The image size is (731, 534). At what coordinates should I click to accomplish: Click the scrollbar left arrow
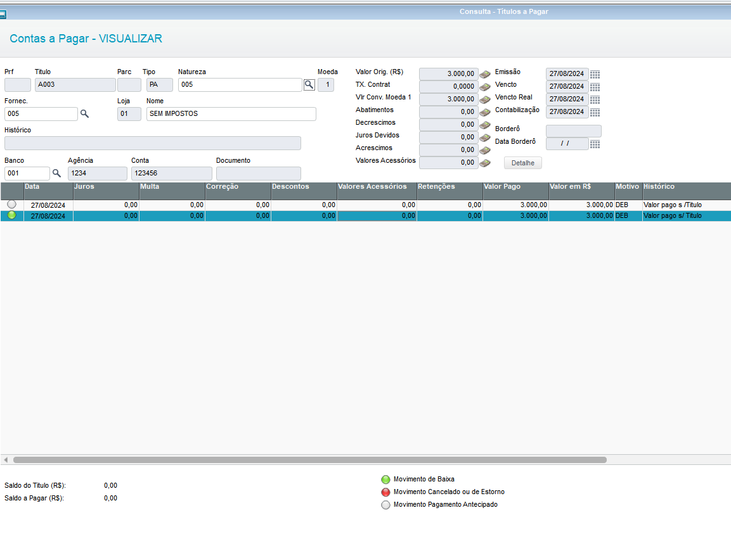coord(6,460)
